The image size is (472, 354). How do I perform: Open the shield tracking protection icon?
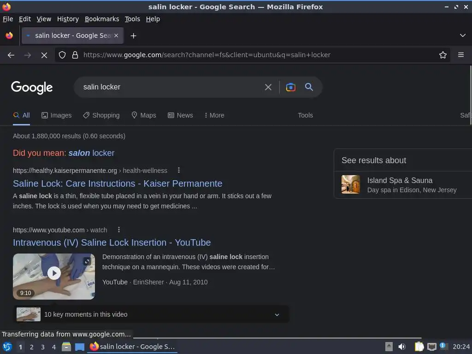[62, 55]
